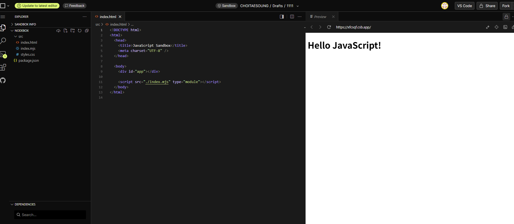This screenshot has height=224, width=514.
Task: Open the terminal/devtools icon with badge 1
Action: click(x=3, y=54)
